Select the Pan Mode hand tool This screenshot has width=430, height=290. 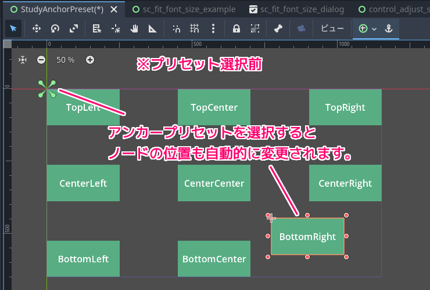(x=134, y=28)
